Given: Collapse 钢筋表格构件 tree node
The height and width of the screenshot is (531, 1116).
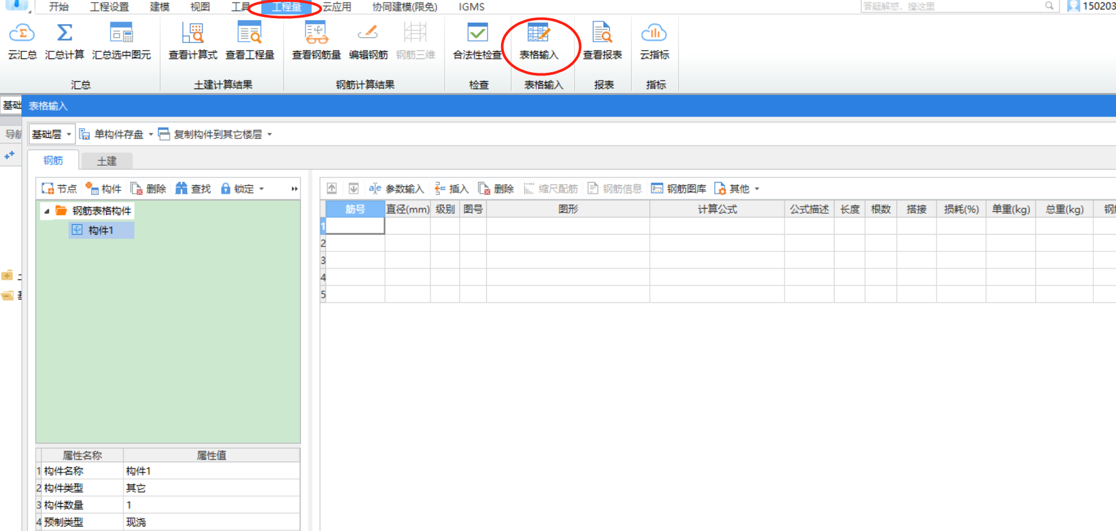Looking at the screenshot, I should tap(47, 211).
